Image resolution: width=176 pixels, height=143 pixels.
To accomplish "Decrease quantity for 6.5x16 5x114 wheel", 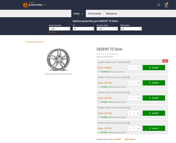I will tap(130, 83).
